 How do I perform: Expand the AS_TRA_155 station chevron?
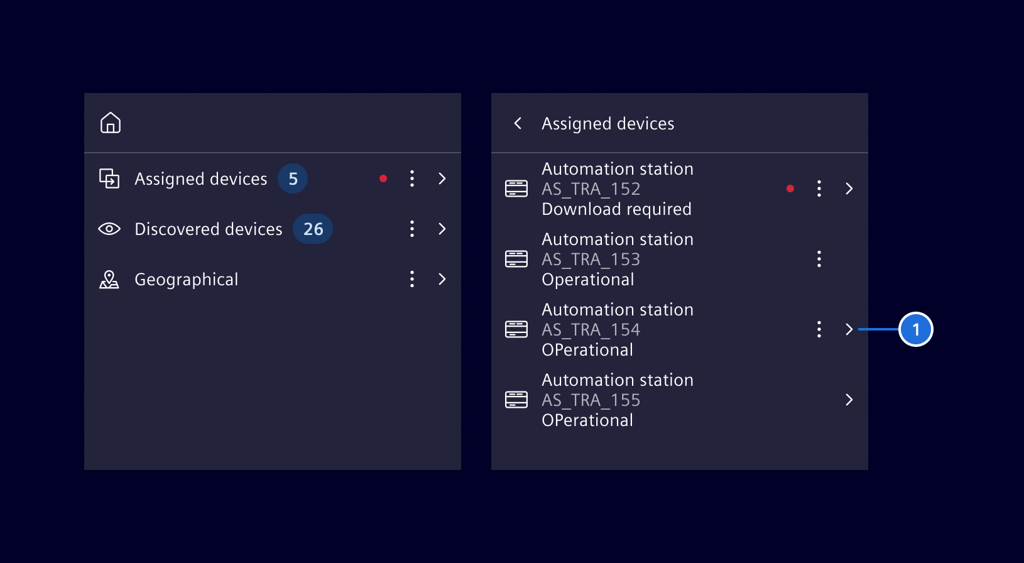pyautogui.click(x=849, y=400)
